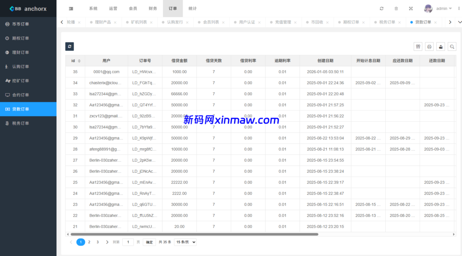Click the scrollbar right arrow
The width and height of the screenshot is (462, 256).
[x=454, y=234]
